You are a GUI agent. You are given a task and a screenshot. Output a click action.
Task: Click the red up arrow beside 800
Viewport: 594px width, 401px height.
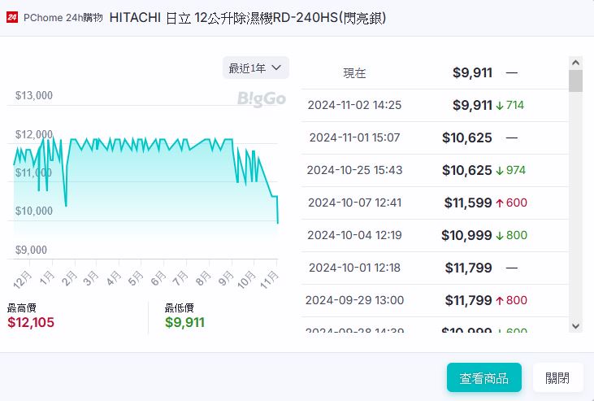(x=500, y=300)
